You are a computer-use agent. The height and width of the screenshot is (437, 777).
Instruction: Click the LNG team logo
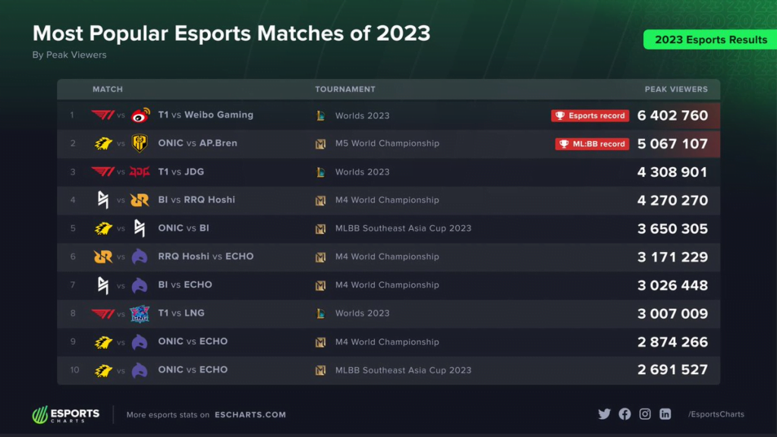pyautogui.click(x=140, y=313)
